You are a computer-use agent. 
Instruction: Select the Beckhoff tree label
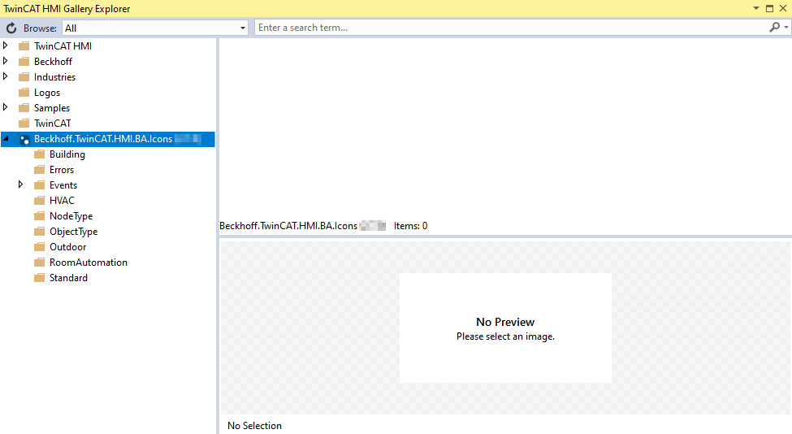(53, 62)
